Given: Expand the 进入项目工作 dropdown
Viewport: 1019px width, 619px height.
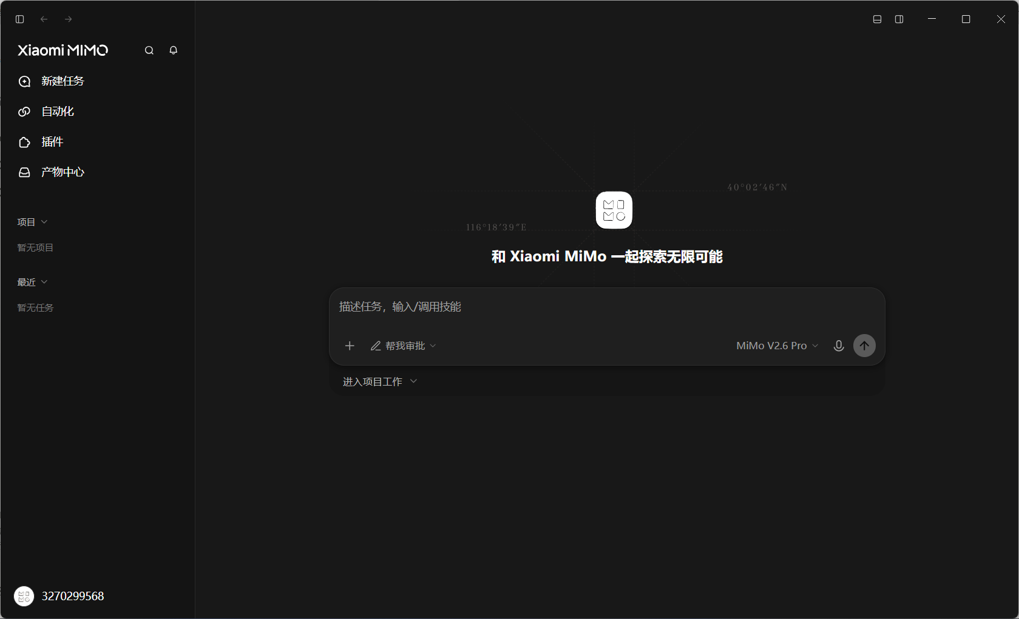Looking at the screenshot, I should point(380,381).
